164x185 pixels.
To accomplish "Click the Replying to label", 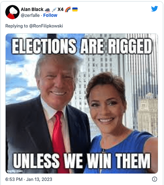I will click(x=17, y=26).
